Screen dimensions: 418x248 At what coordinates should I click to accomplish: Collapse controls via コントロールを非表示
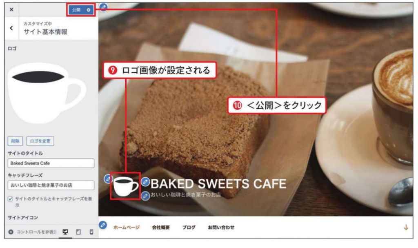(33, 232)
